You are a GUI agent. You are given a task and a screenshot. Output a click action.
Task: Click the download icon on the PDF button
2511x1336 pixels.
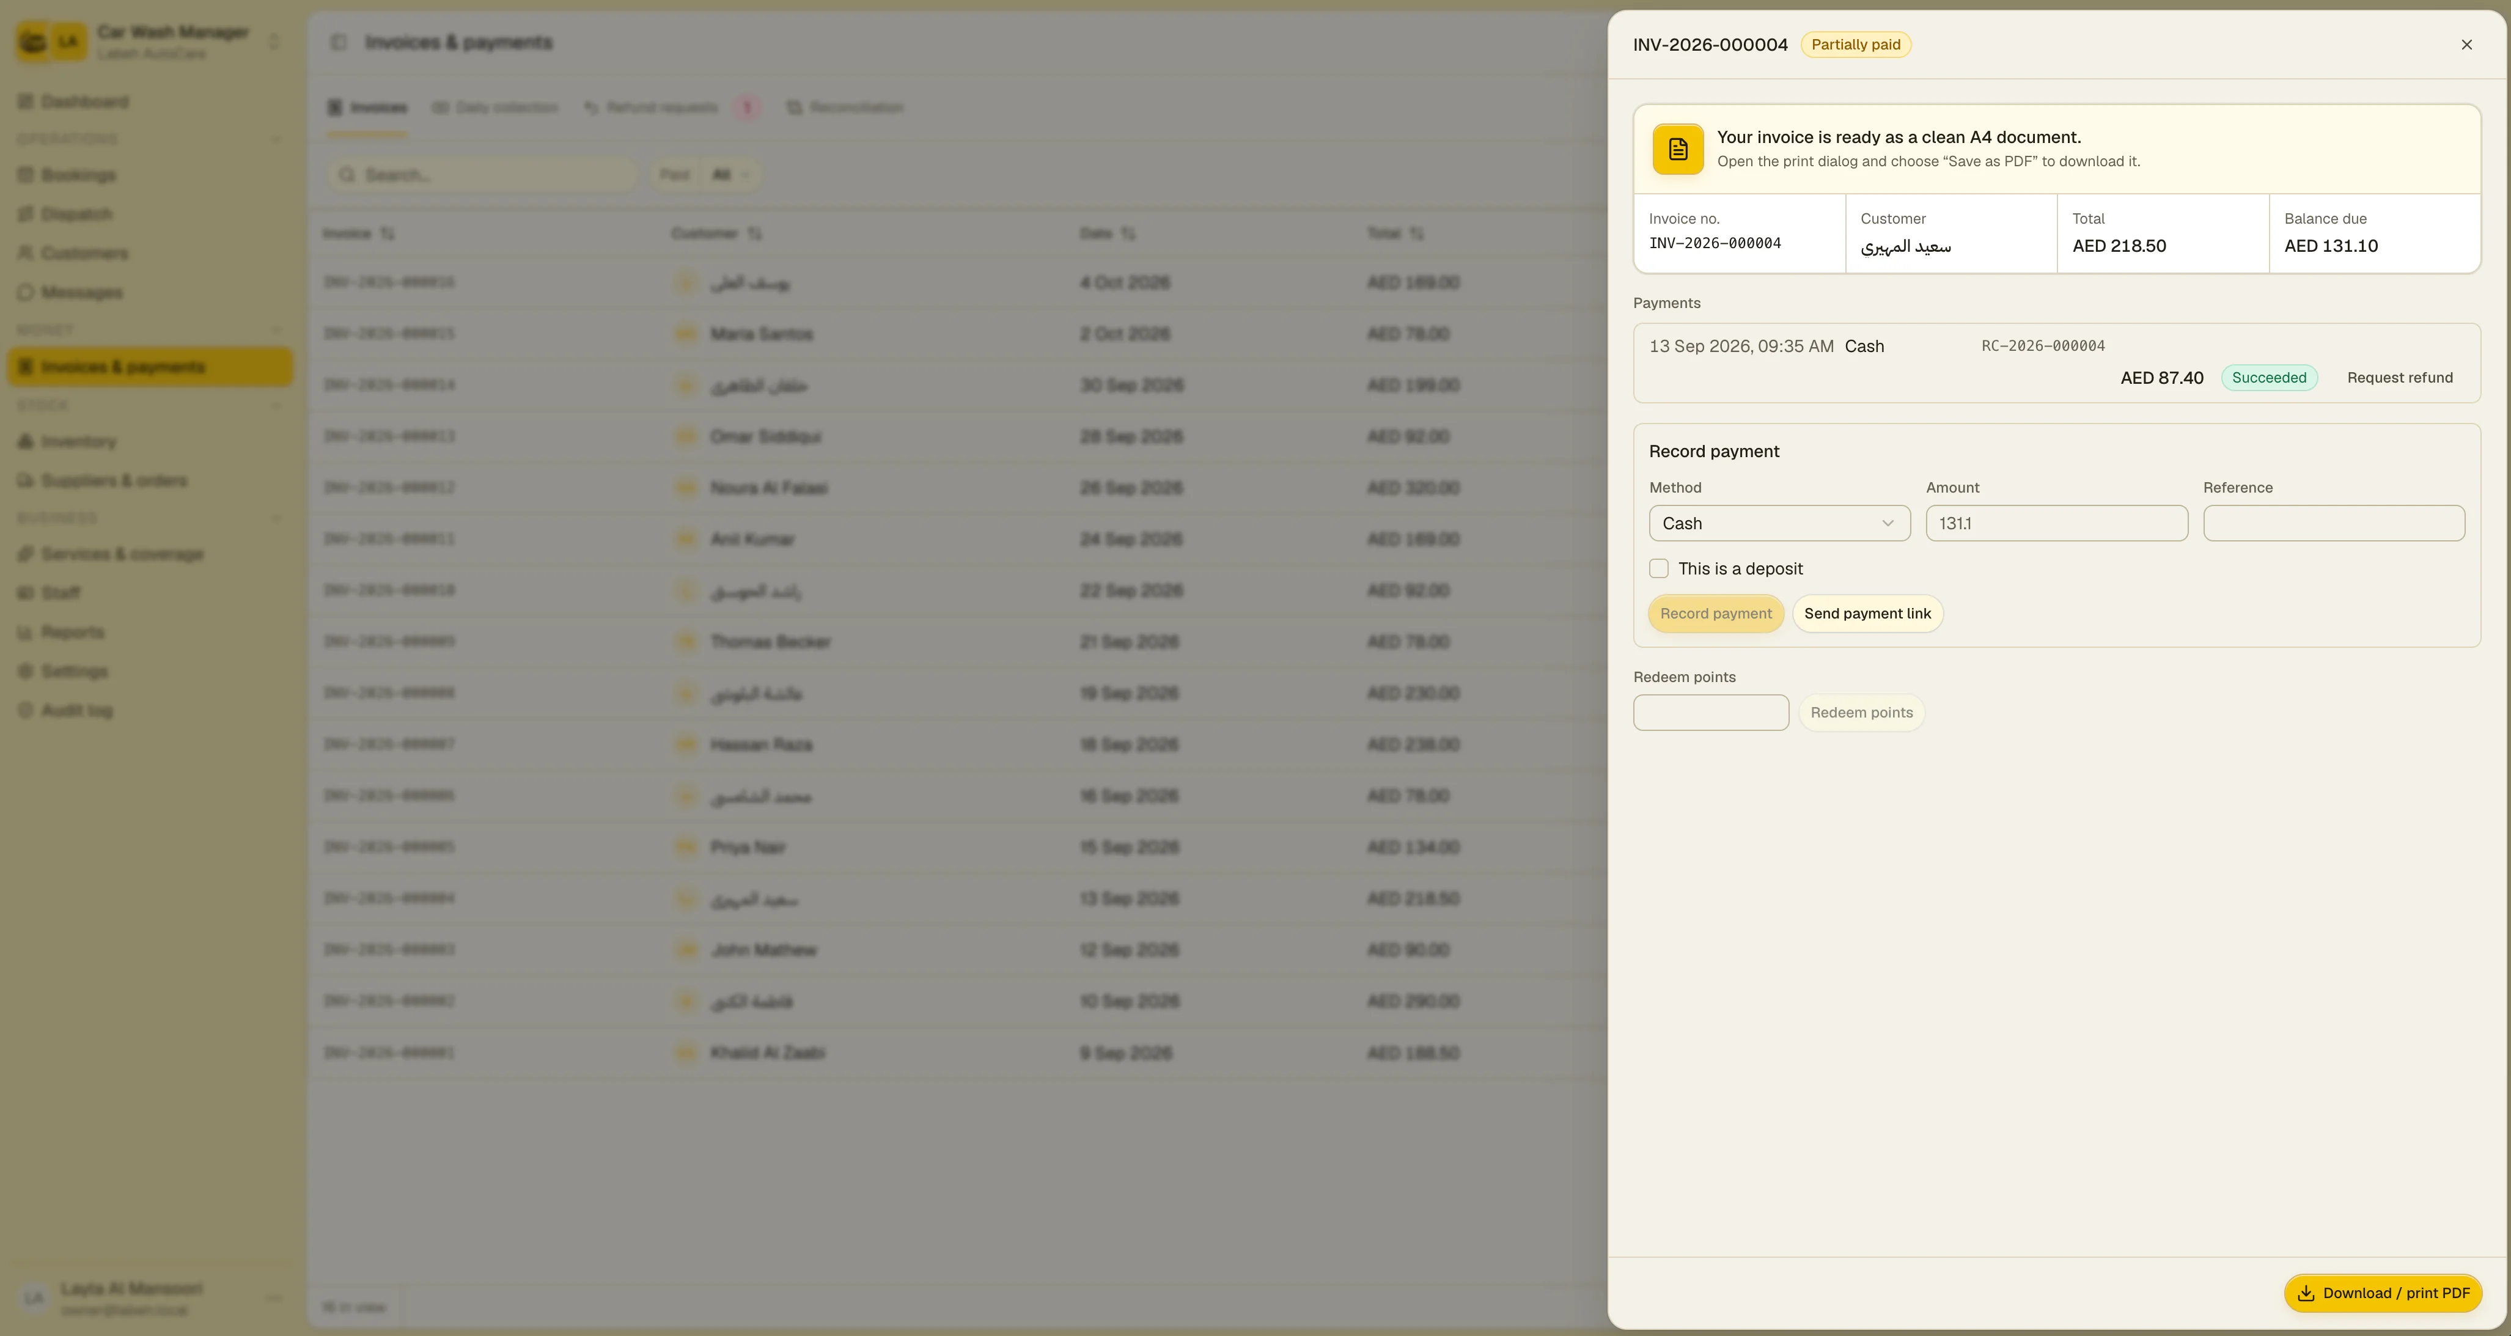pos(2306,1293)
